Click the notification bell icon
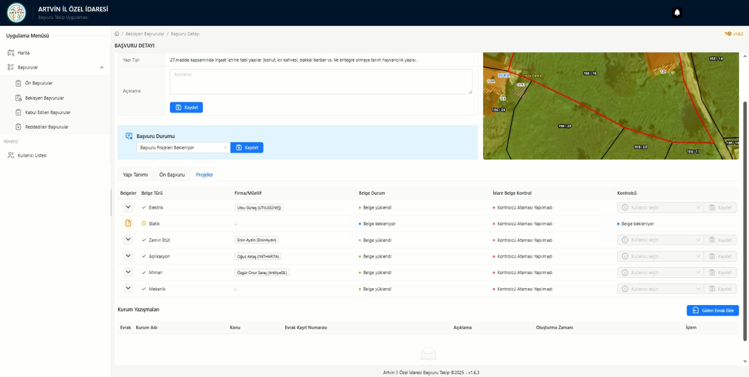Image resolution: width=749 pixels, height=377 pixels. point(677,13)
